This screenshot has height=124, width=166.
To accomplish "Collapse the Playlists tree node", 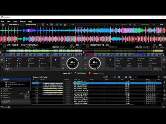I will [x=2, y=81].
